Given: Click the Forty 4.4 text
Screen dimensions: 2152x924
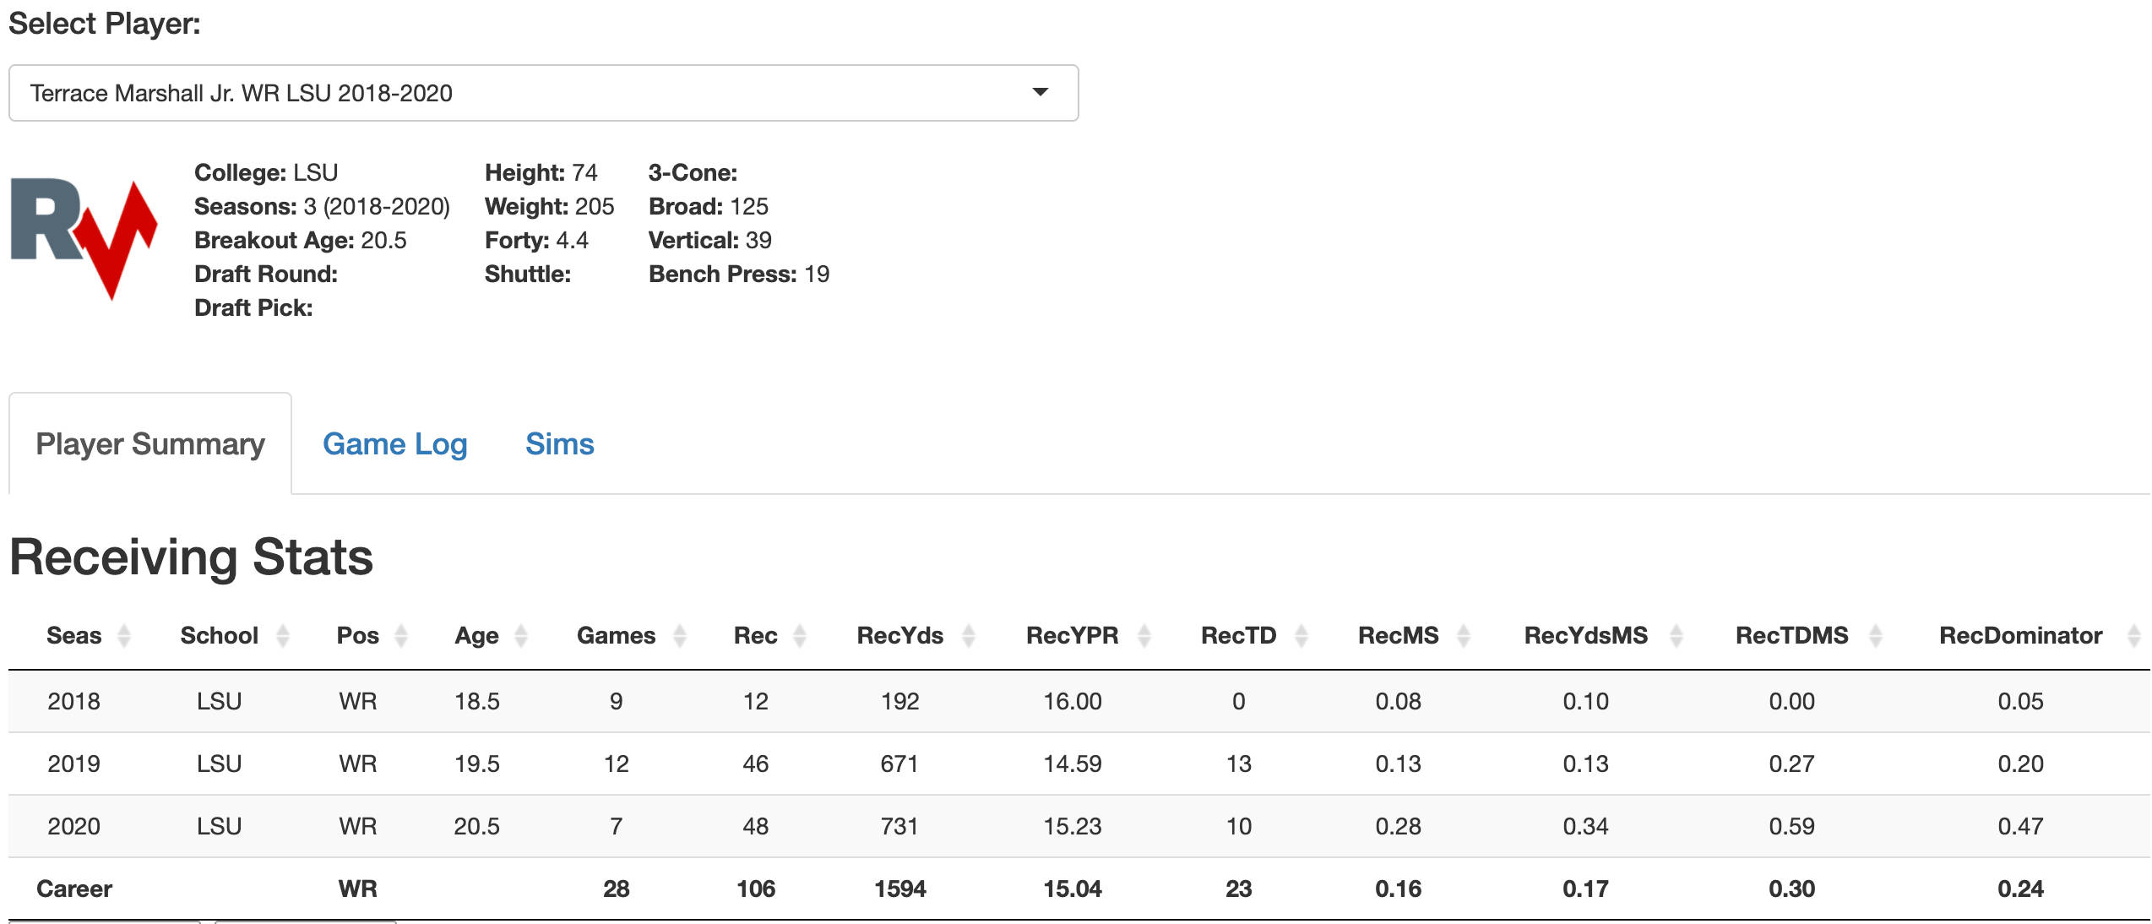Looking at the screenshot, I should pos(536,241).
